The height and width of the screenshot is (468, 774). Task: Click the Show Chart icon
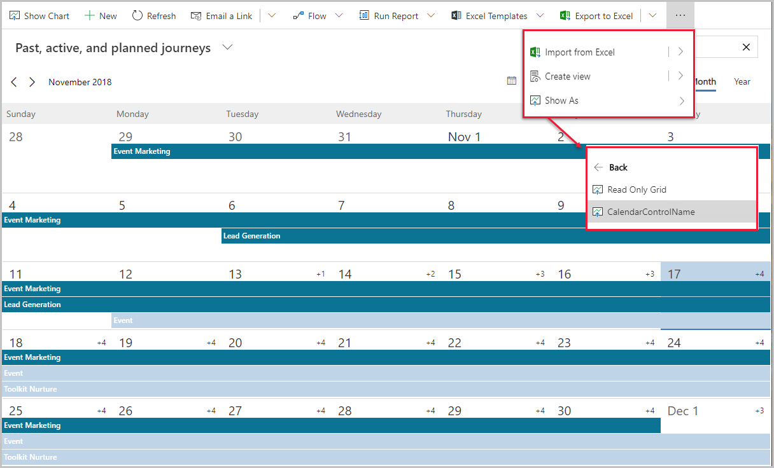14,16
